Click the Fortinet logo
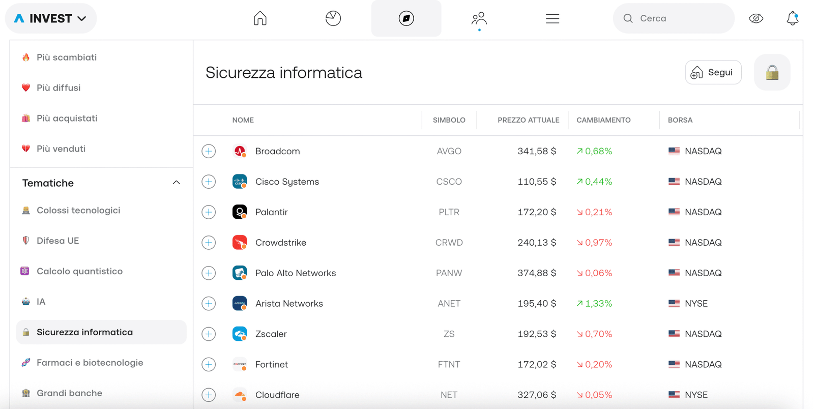This screenshot has width=814, height=409. pos(240,365)
